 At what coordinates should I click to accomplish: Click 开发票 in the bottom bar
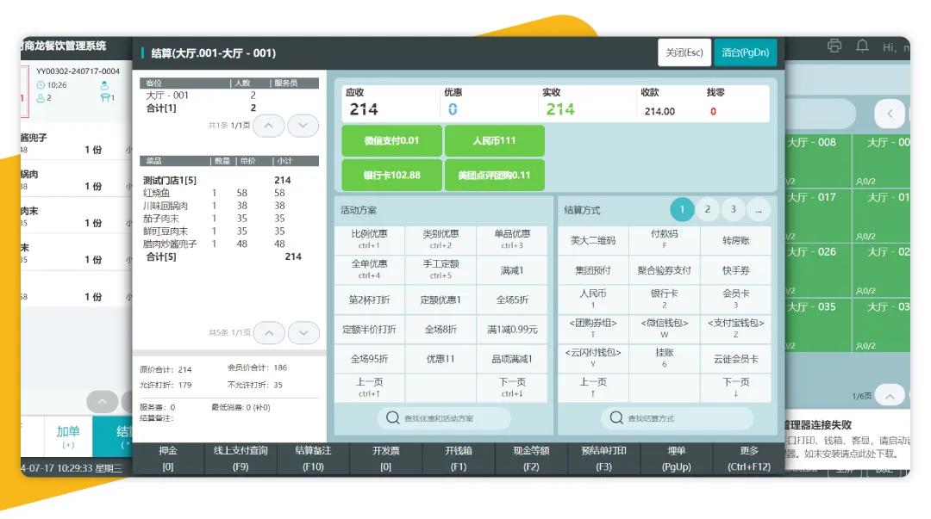click(386, 459)
